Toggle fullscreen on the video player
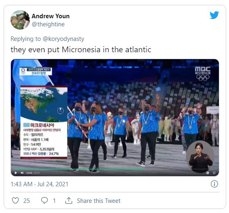Image resolution: width=229 pixels, height=213 pixels. pyautogui.click(x=214, y=173)
